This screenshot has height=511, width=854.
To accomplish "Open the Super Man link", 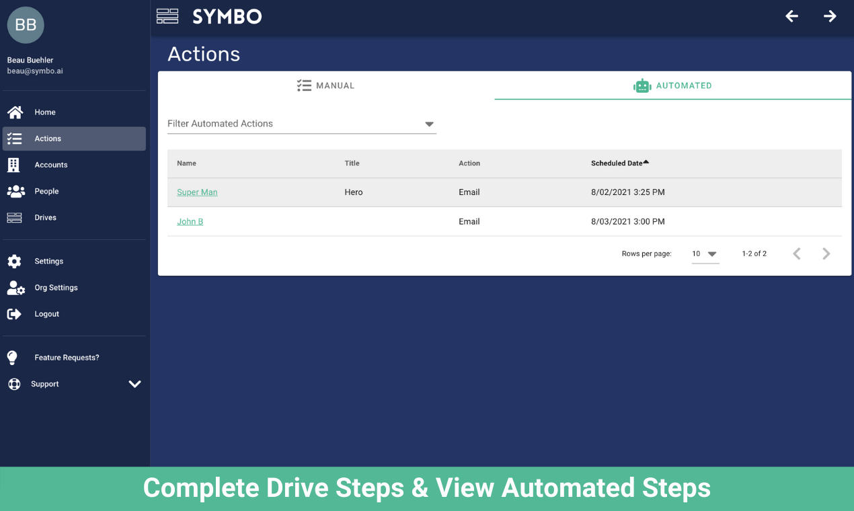I will coord(197,192).
